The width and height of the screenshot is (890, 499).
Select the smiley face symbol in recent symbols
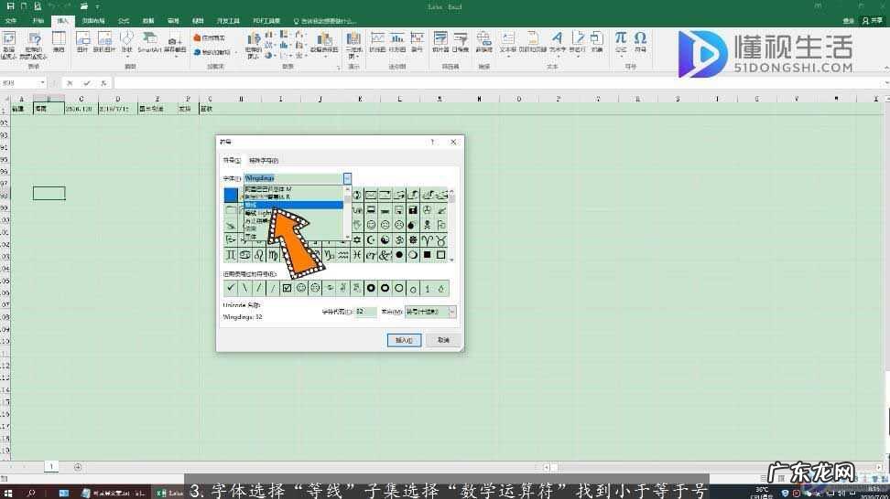(x=300, y=288)
